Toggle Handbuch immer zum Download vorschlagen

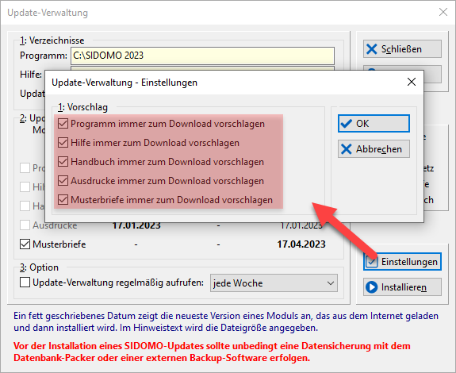point(63,162)
